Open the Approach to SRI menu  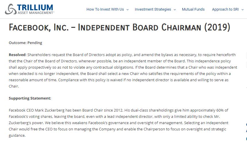[225, 9]
